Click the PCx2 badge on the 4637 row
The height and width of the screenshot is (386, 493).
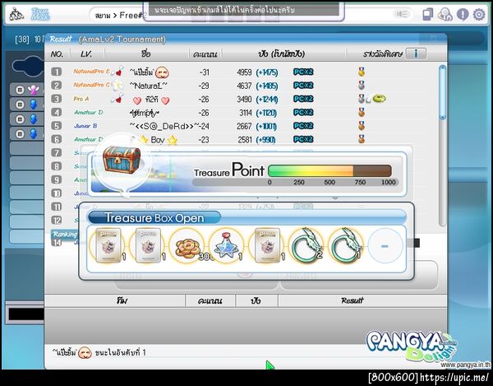pos(303,86)
